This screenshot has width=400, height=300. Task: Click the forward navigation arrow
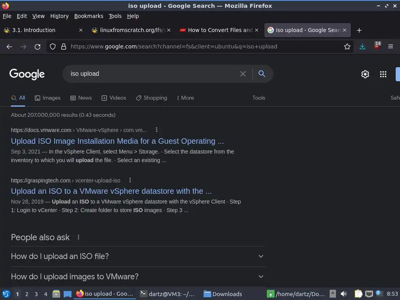[x=23, y=47]
